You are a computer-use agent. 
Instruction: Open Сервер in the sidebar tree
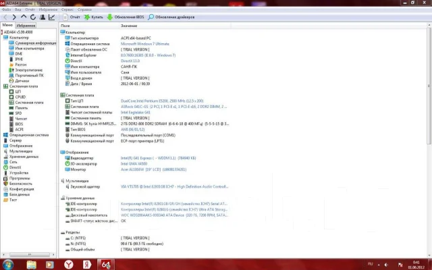(x=15, y=140)
